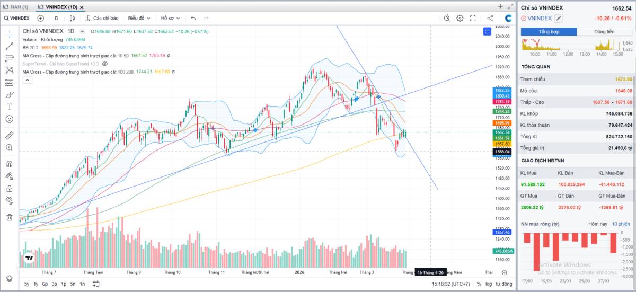
Task: Expand the chart panel with arrows icon
Action: pos(510,7)
